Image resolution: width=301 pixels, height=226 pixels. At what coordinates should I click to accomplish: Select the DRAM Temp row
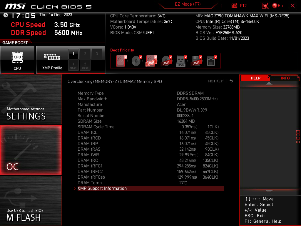tap(150, 183)
